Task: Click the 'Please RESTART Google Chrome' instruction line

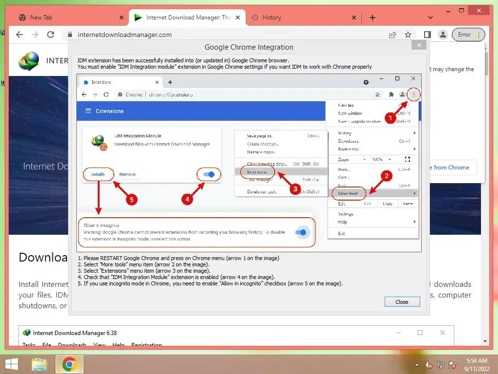Action: [x=178, y=258]
